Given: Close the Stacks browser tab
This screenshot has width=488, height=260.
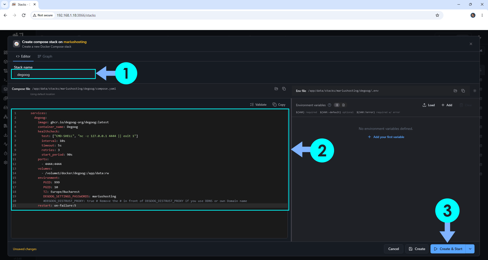Looking at the screenshot, I should tap(35, 4).
